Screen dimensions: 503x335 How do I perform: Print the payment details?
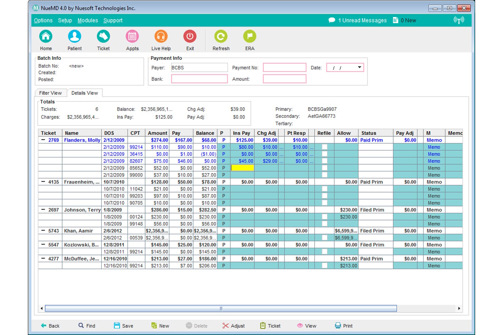tap(344, 325)
